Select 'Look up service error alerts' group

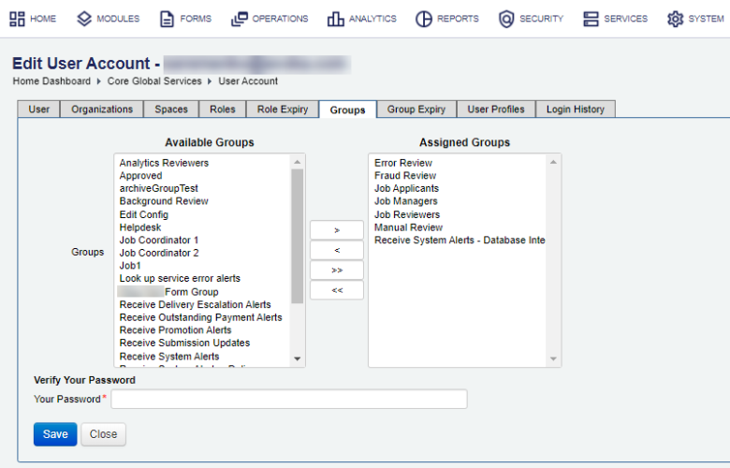180,279
